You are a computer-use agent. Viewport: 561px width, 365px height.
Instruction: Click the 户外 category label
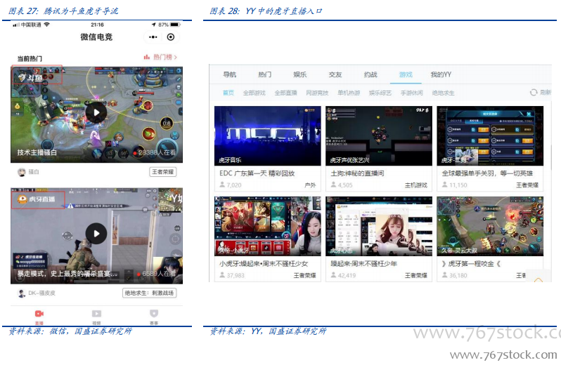(x=310, y=185)
